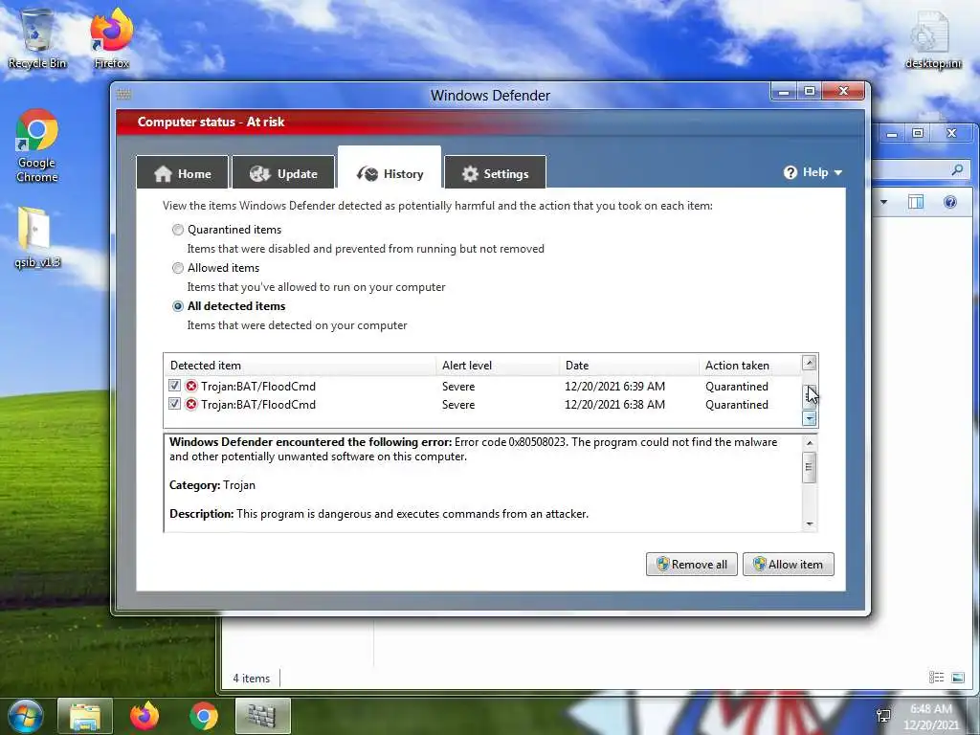Viewport: 980px width, 735px height.
Task: Click the Remove all button
Action: (x=691, y=565)
